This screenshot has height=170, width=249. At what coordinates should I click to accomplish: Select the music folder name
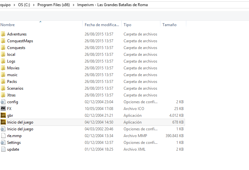tap(12, 75)
